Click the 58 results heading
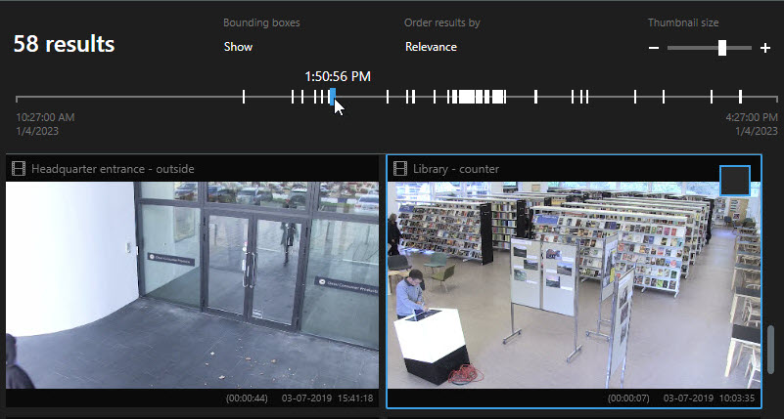 pos(64,44)
